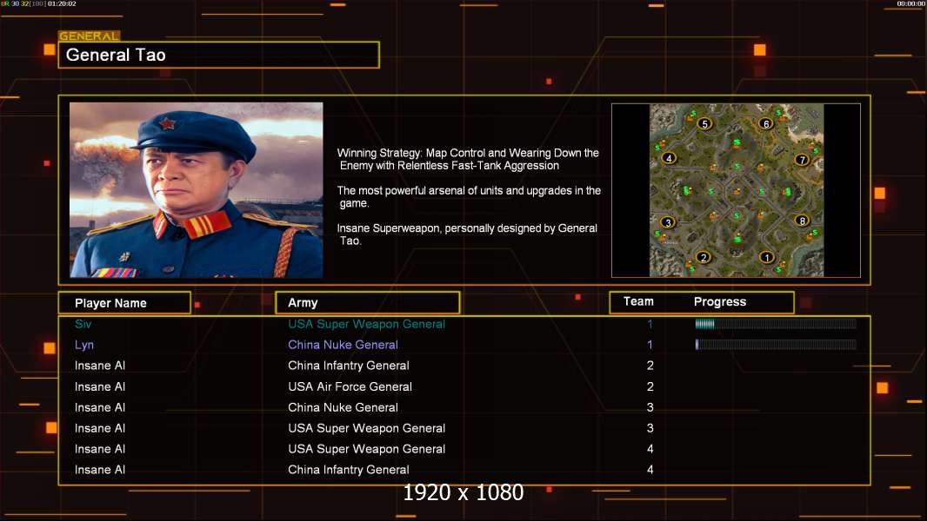927x521 pixels.
Task: Select start position 8 on the minimap
Action: tap(802, 221)
